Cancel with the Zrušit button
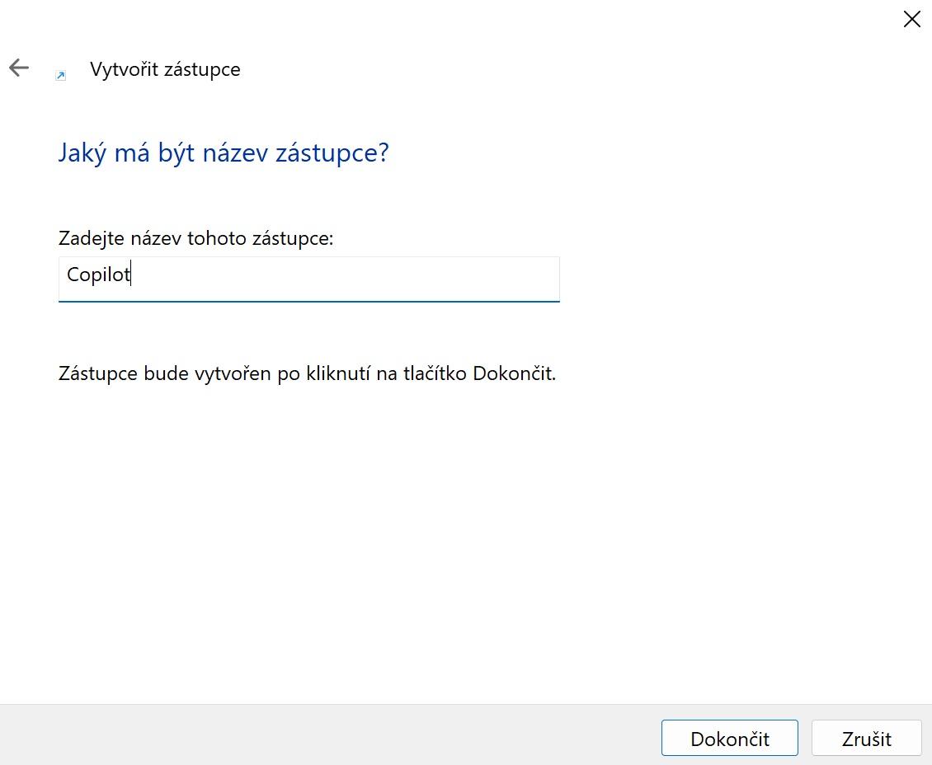 (x=866, y=739)
